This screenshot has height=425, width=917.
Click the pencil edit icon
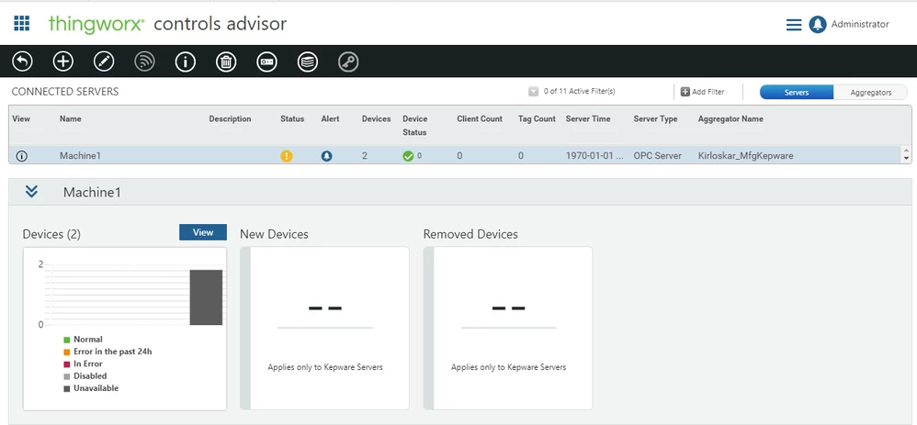(x=104, y=62)
